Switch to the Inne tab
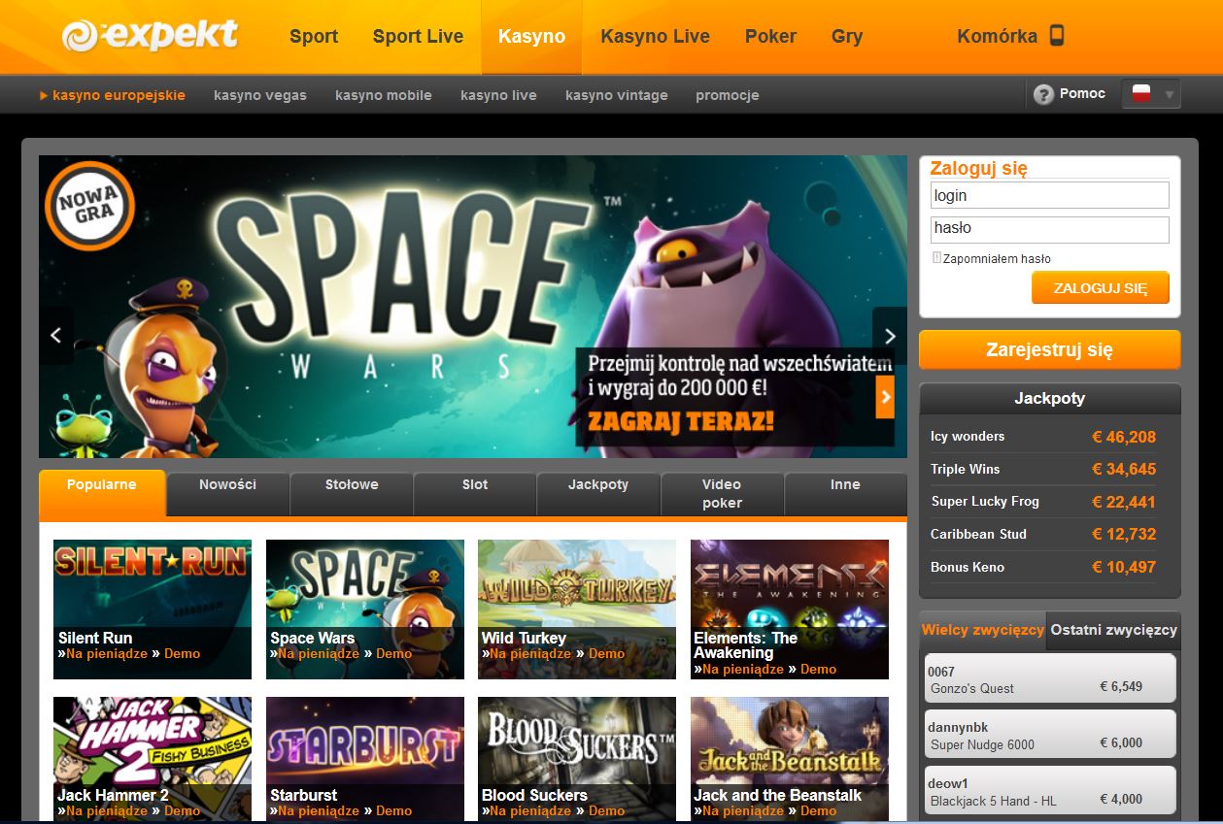 coord(845,493)
